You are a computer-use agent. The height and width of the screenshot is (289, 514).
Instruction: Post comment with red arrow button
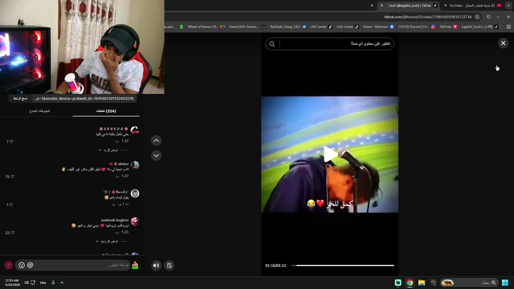(8, 265)
